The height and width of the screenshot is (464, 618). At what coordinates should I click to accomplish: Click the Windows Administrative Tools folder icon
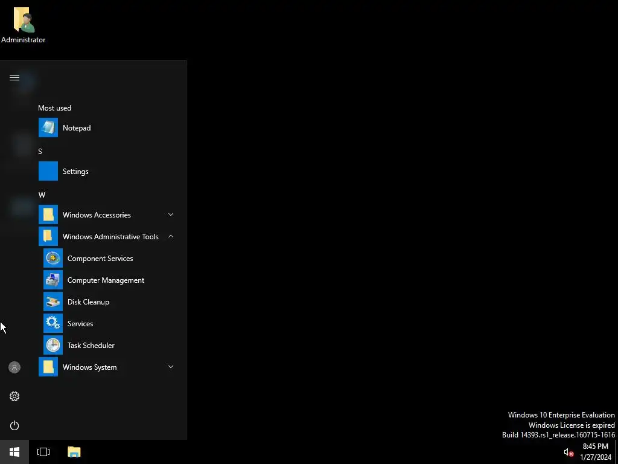[48, 236]
